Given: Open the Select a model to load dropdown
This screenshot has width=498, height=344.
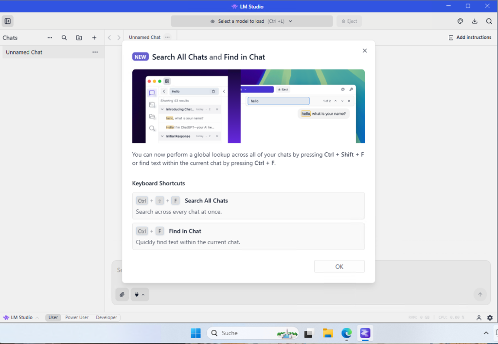Looking at the screenshot, I should [251, 21].
